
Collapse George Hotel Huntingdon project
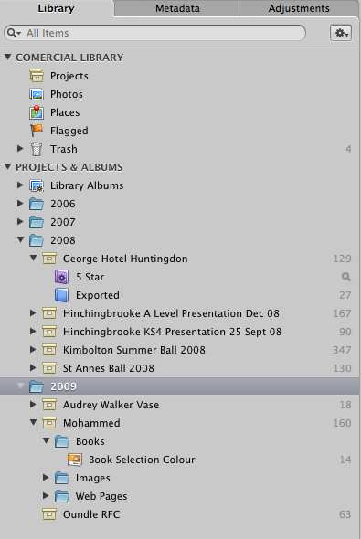coord(33,258)
